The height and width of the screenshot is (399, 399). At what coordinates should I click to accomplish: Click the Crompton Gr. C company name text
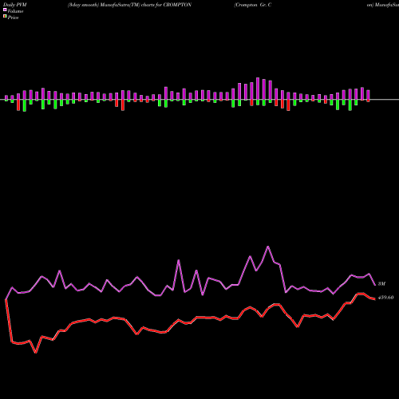pyautogui.click(x=253, y=5)
